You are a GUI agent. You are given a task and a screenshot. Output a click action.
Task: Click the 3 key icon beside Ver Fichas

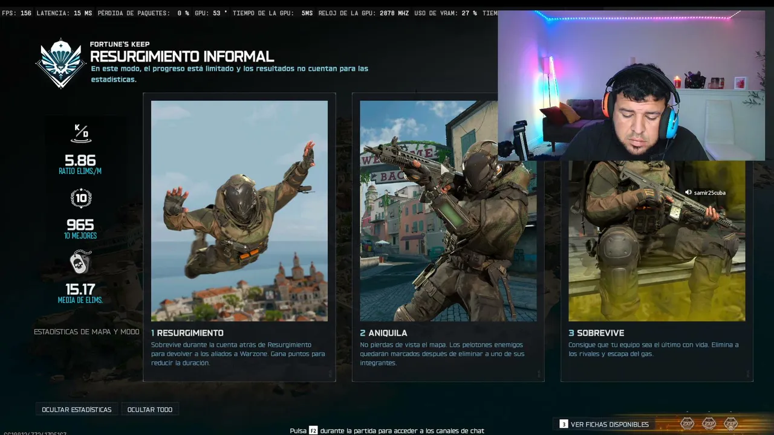click(564, 424)
